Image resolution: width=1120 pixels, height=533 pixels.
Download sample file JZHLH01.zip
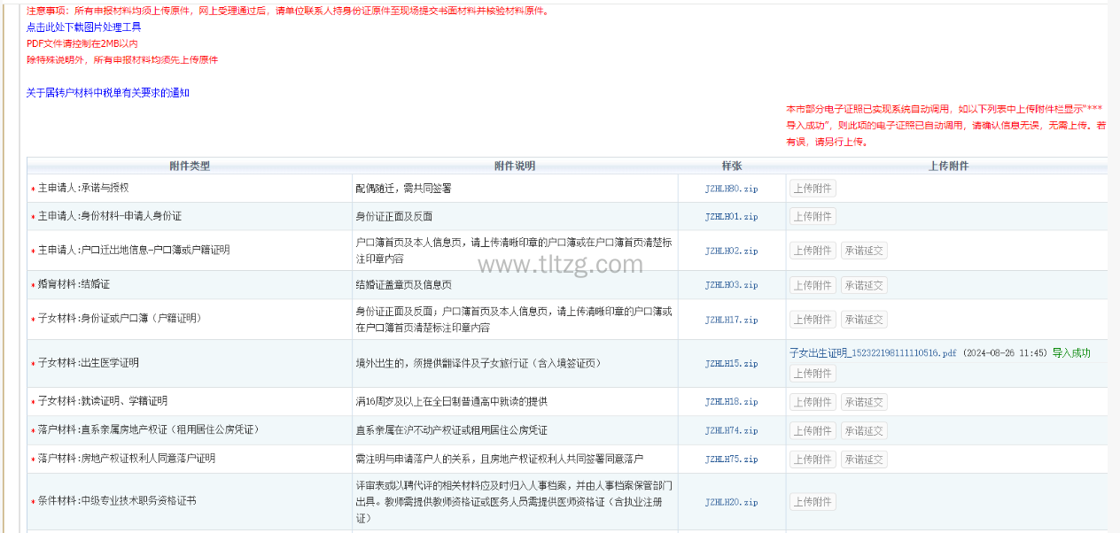(731, 217)
